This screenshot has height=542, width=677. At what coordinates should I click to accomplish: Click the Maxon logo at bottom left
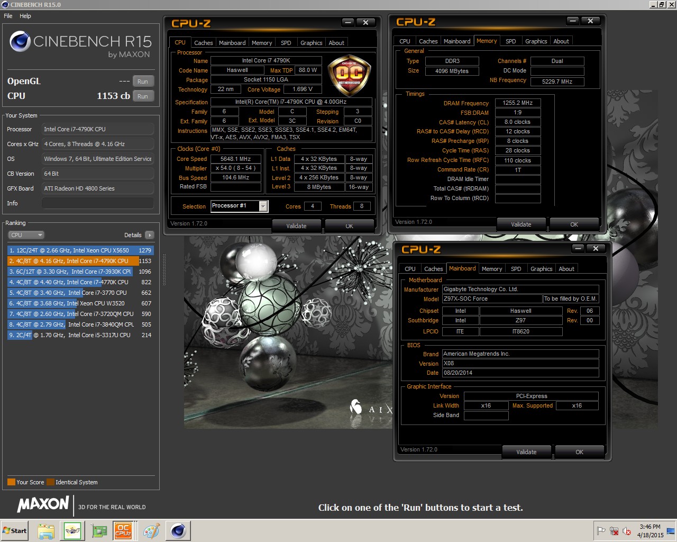coord(43,504)
